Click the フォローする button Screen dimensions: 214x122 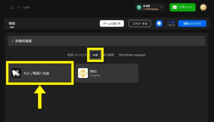[140, 23]
